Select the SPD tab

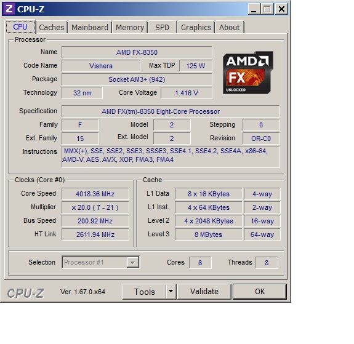(x=162, y=28)
